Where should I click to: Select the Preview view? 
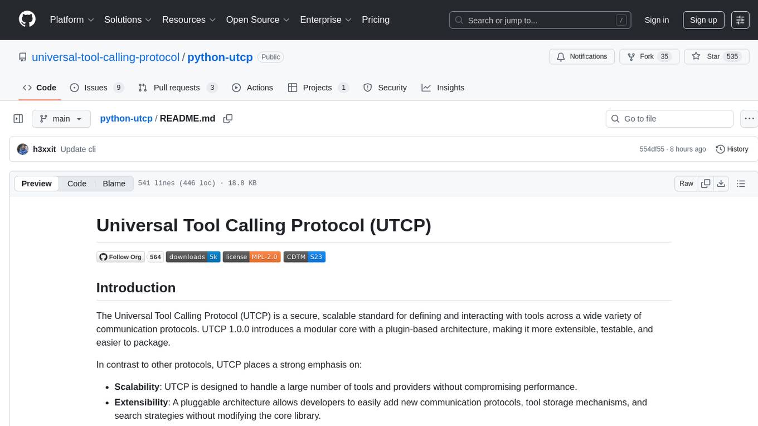[37, 183]
